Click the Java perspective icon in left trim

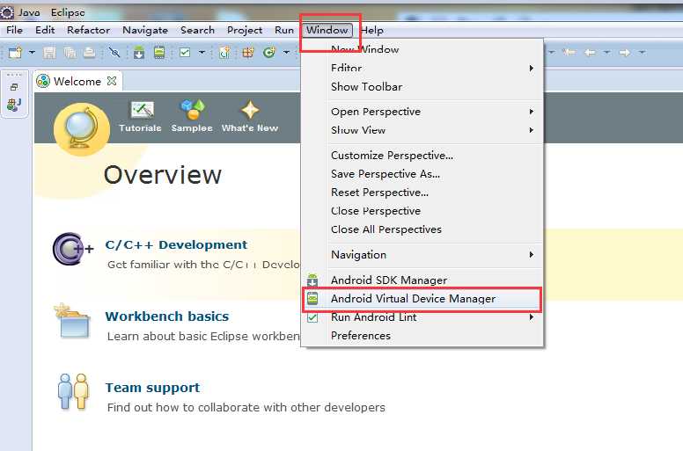tap(14, 105)
